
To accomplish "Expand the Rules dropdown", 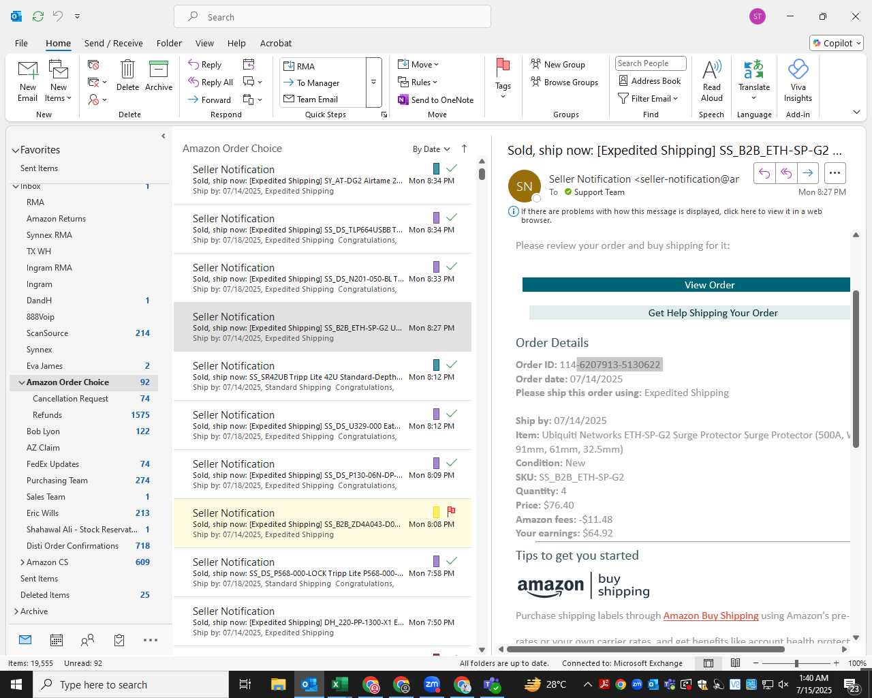I will [418, 82].
